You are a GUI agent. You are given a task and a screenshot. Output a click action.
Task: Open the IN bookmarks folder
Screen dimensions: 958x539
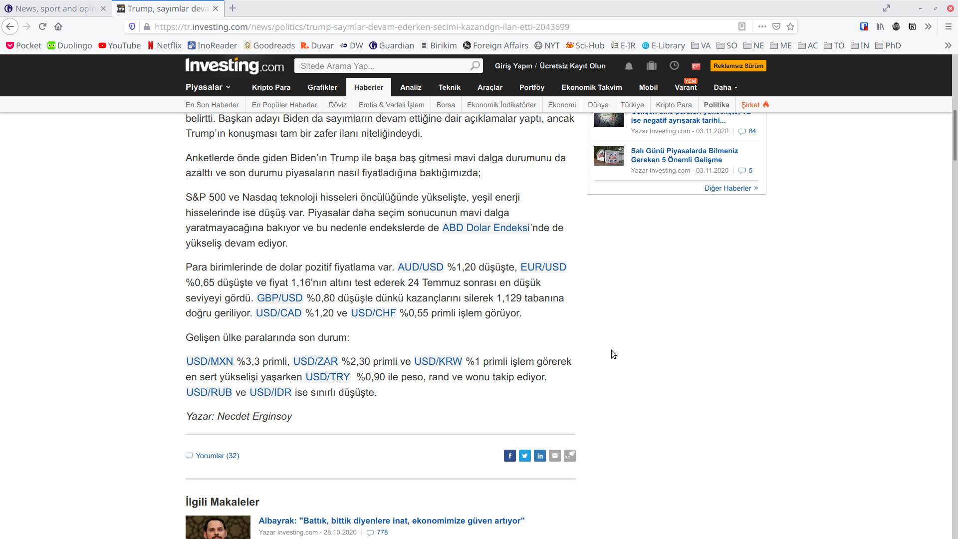(x=860, y=45)
